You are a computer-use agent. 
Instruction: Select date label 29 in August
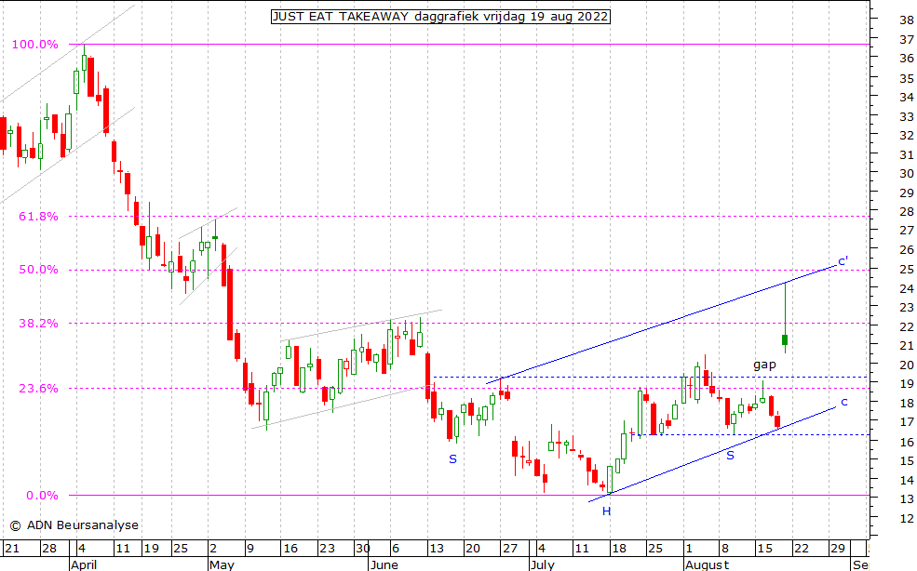838,548
